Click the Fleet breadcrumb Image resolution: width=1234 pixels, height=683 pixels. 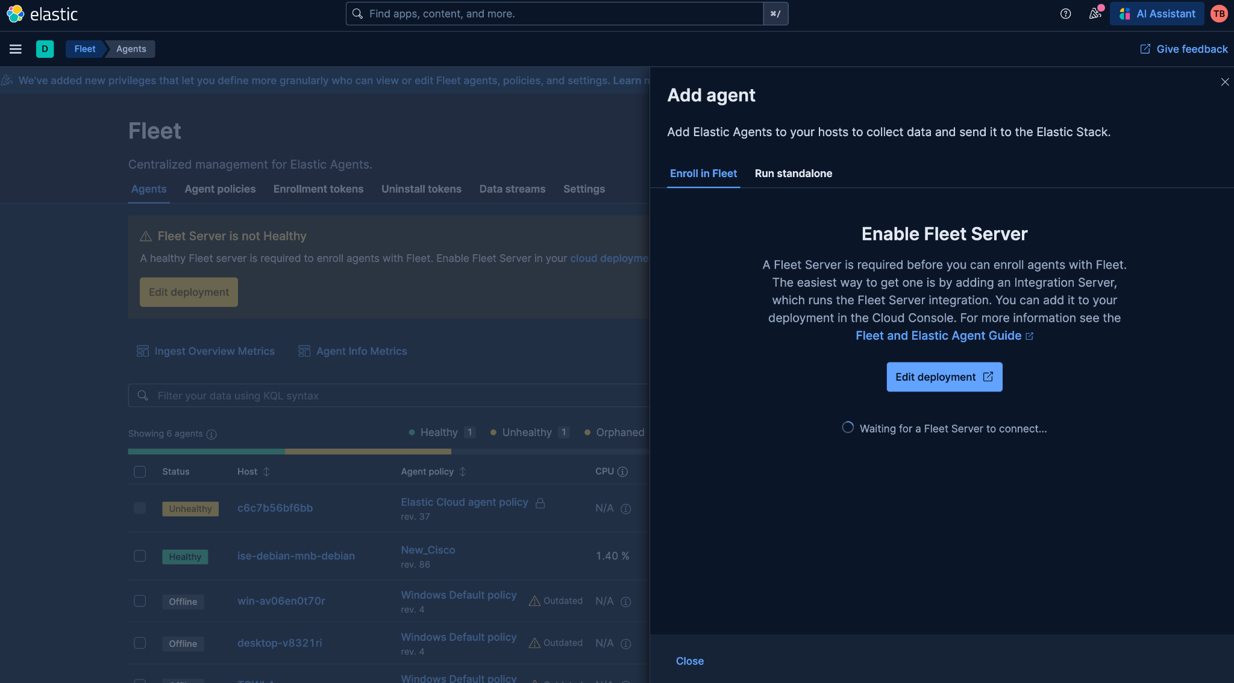click(x=85, y=49)
